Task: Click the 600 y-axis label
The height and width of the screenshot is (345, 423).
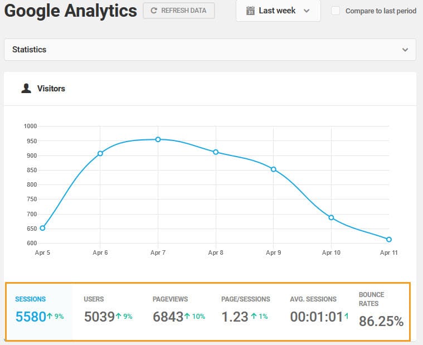Action: coord(32,243)
